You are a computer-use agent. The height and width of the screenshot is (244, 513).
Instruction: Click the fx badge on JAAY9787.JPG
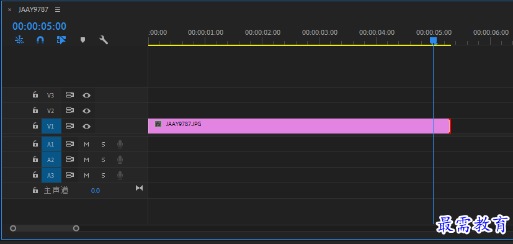[158, 124]
